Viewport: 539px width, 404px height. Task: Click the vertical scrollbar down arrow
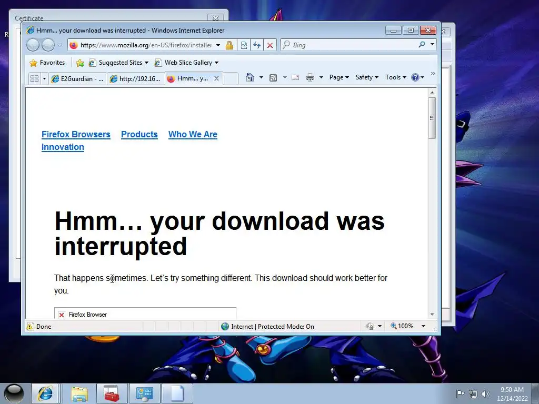(432, 315)
